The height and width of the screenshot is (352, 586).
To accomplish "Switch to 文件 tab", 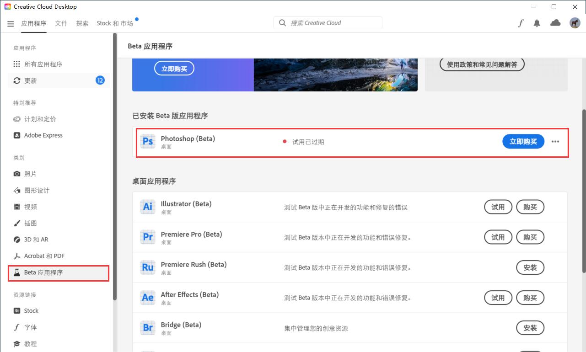I will point(61,23).
